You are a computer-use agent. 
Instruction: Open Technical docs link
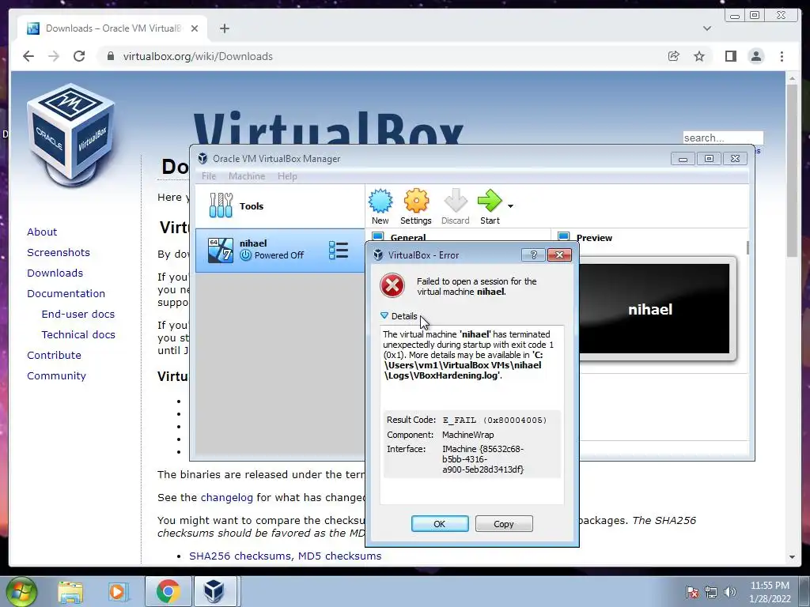point(78,334)
